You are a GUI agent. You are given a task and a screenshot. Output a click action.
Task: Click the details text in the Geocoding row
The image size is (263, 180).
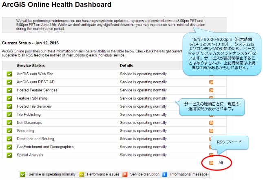(143, 131)
